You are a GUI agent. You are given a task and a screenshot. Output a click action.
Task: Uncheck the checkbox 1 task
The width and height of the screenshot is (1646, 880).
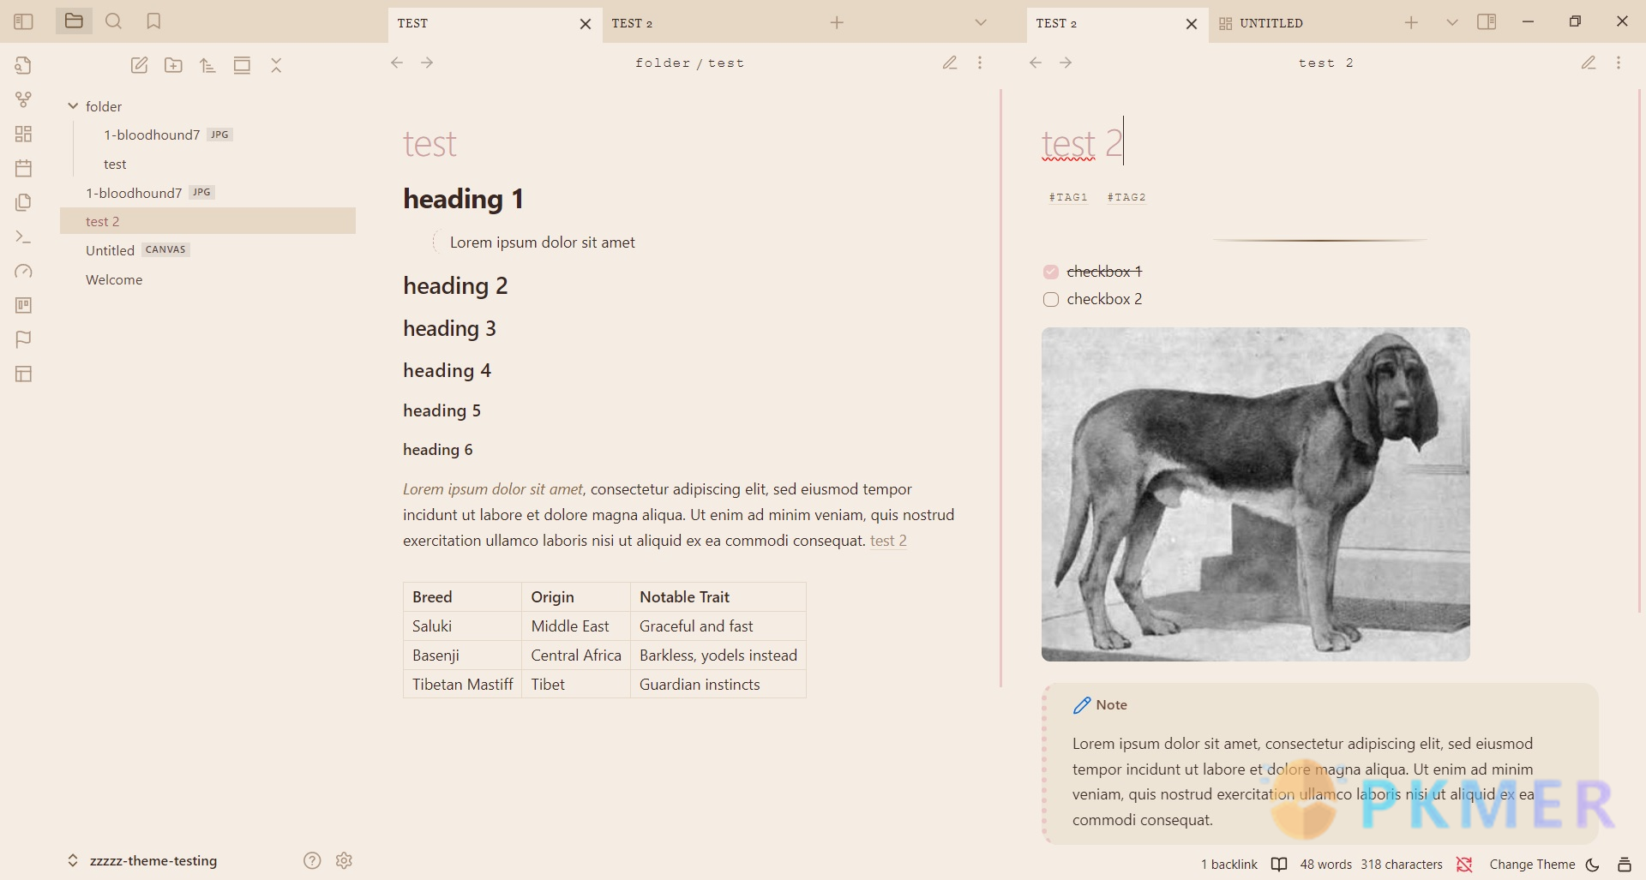[1051, 272]
